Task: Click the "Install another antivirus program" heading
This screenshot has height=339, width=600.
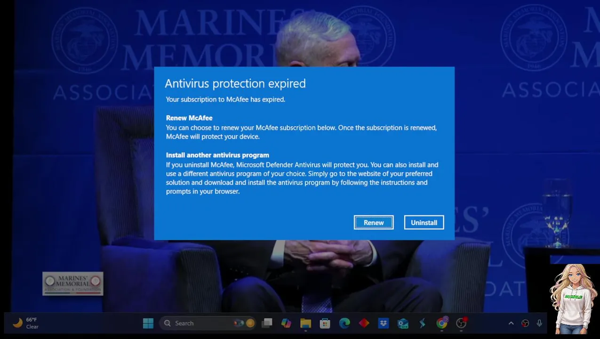Action: point(217,155)
